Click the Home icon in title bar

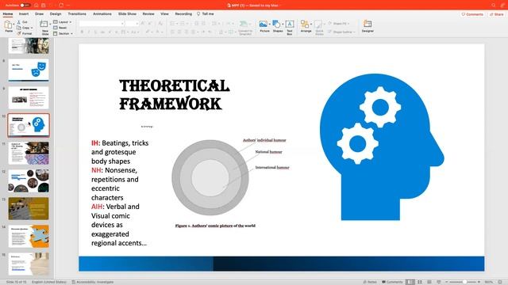point(37,6)
